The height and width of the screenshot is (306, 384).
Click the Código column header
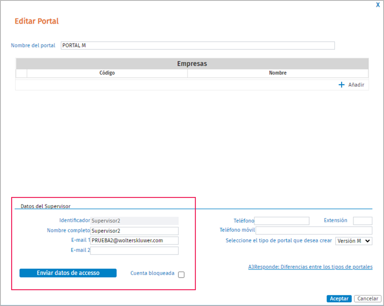(107, 73)
